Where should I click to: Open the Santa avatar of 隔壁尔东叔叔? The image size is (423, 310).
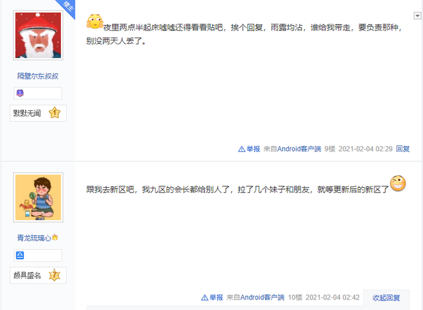click(38, 35)
